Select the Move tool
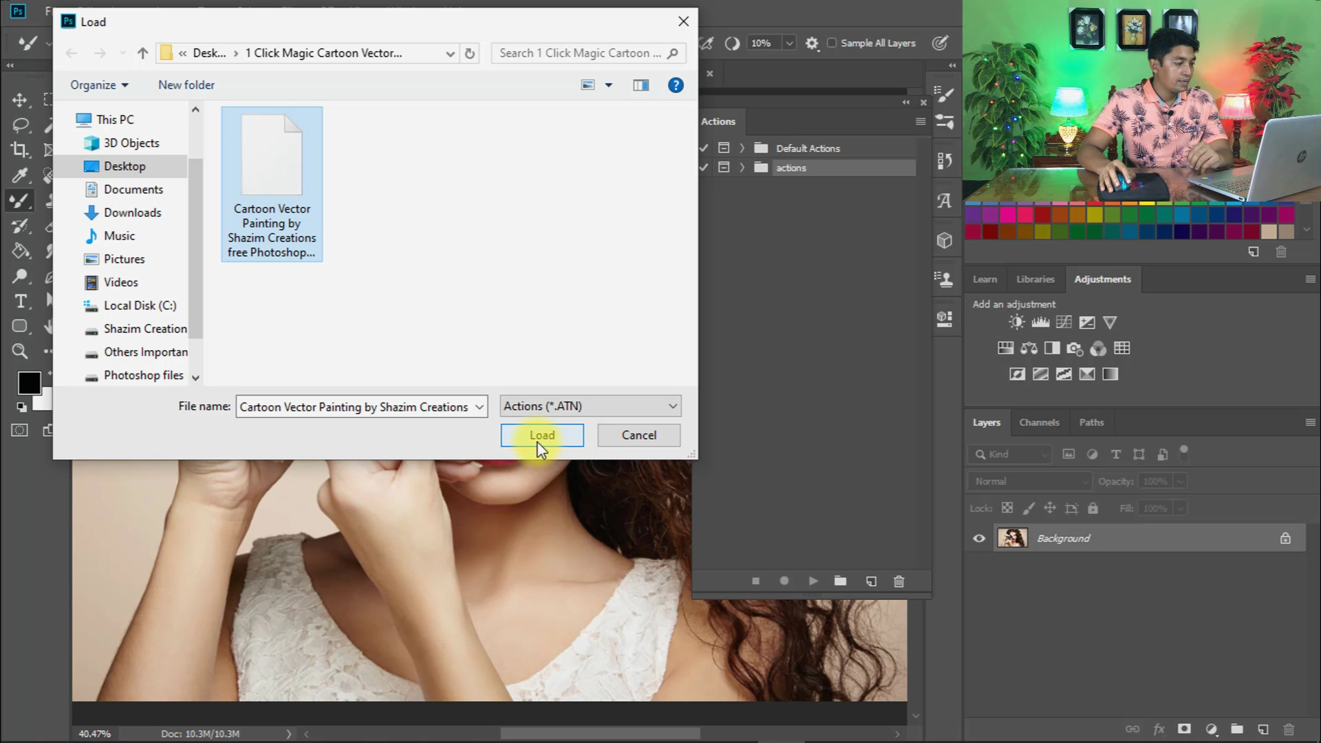Screen dimensions: 1321x743 [19, 100]
